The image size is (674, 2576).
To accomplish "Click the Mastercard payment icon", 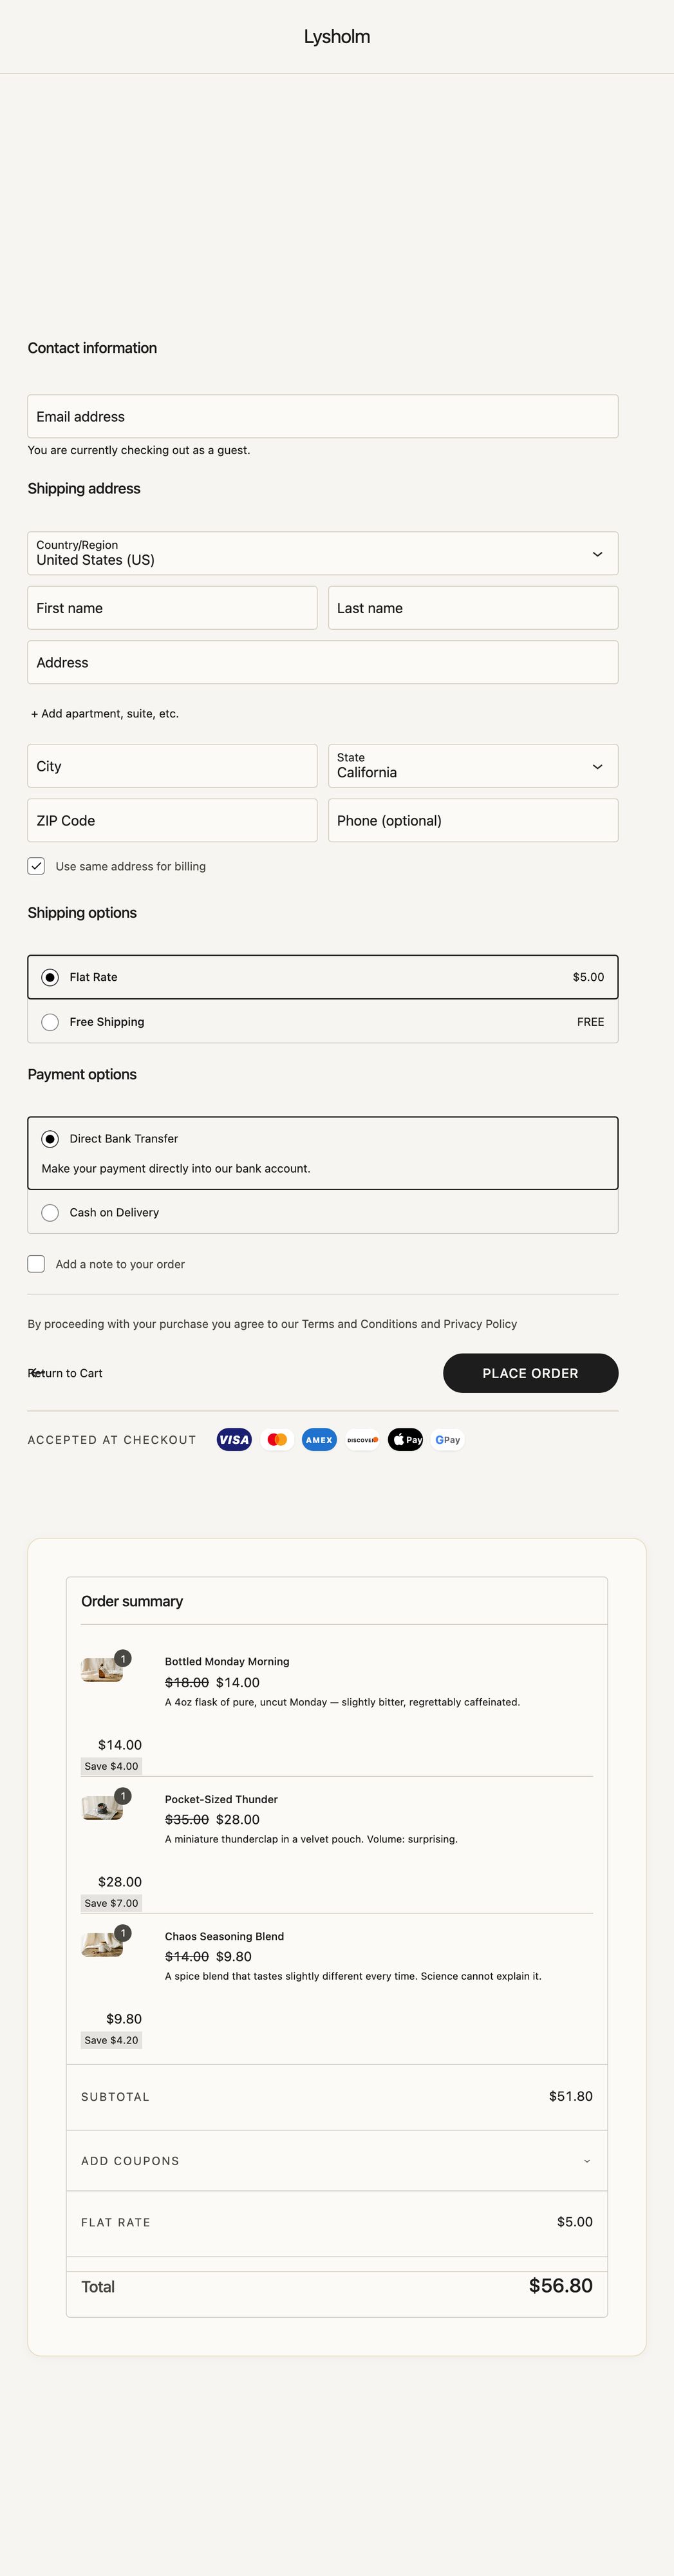I will pos(277,1439).
